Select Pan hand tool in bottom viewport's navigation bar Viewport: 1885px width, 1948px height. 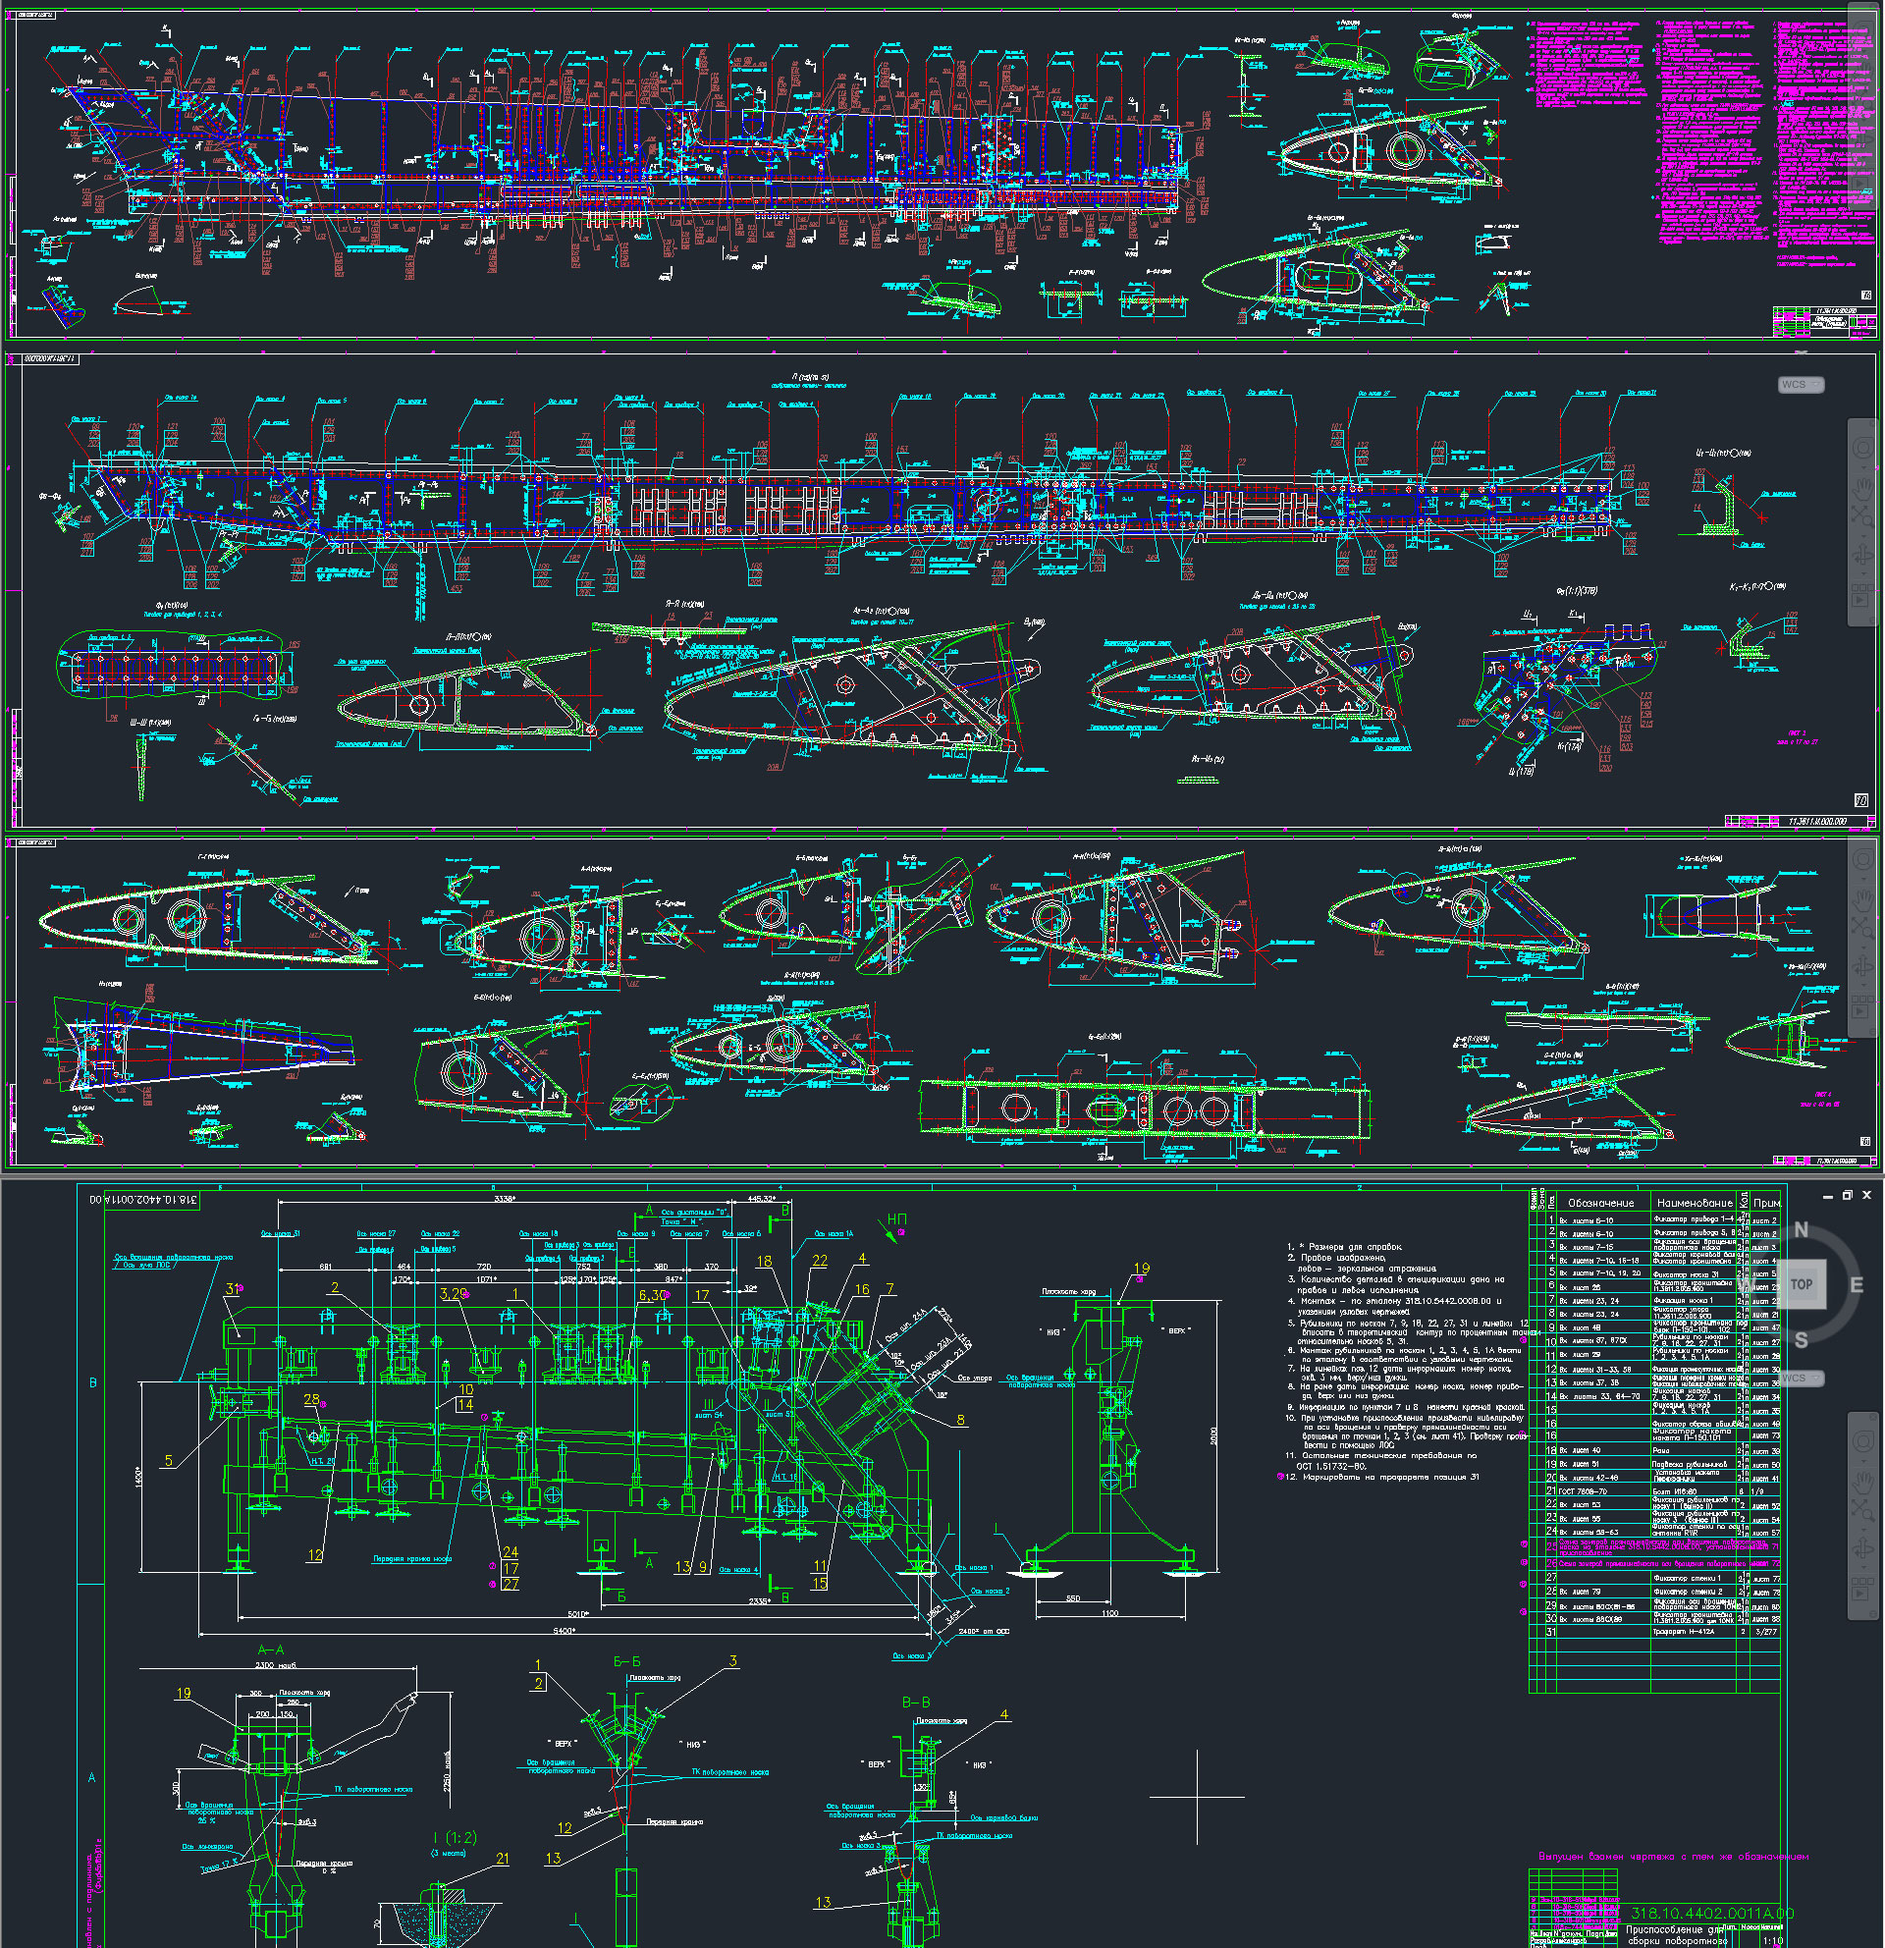[1863, 1483]
